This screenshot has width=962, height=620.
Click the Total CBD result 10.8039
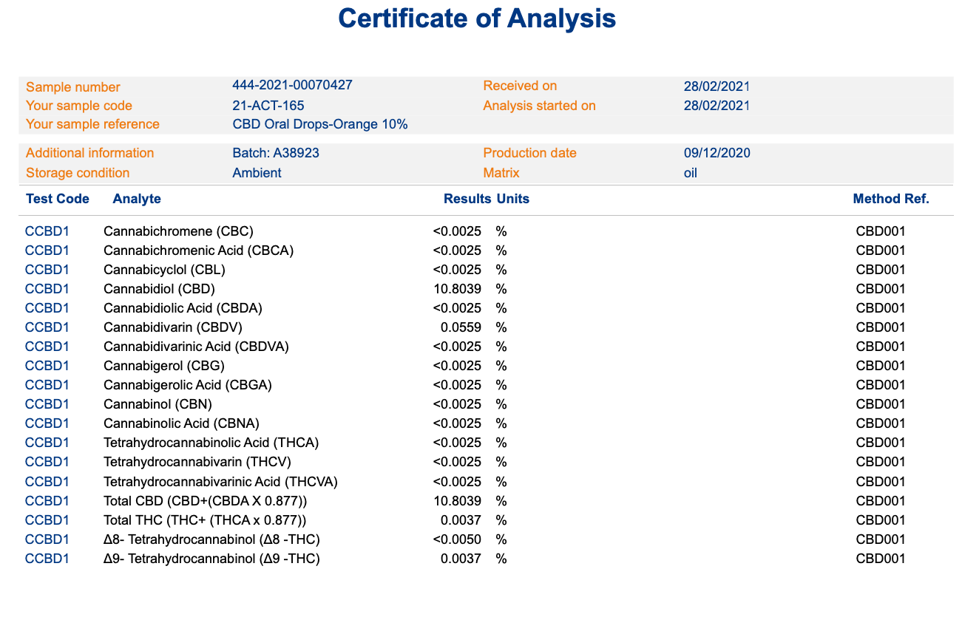(x=458, y=501)
